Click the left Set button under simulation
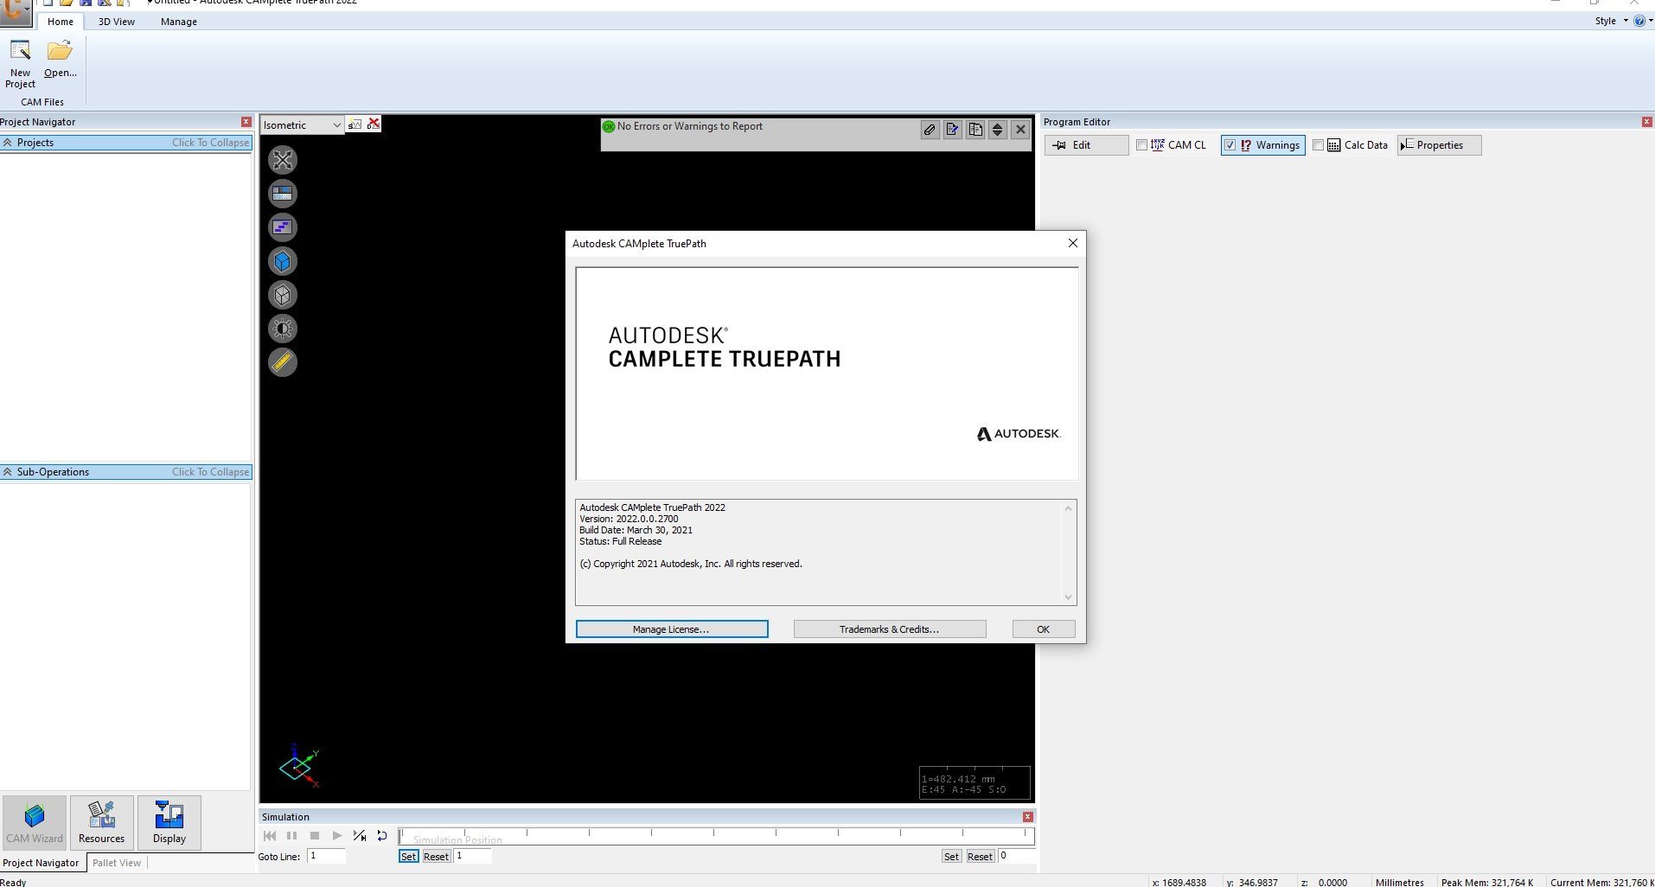1655x887 pixels. pyautogui.click(x=408, y=857)
